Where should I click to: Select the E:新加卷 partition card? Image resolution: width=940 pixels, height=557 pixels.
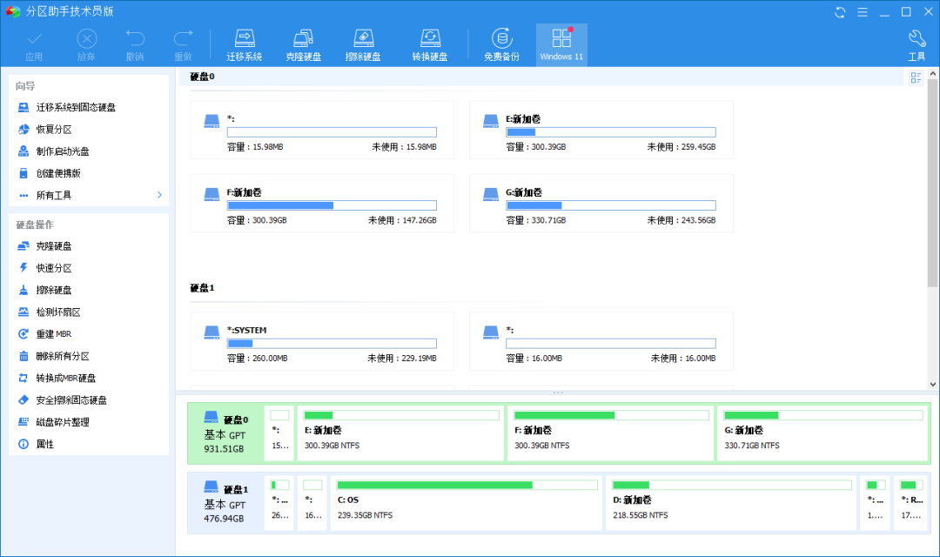tap(601, 130)
